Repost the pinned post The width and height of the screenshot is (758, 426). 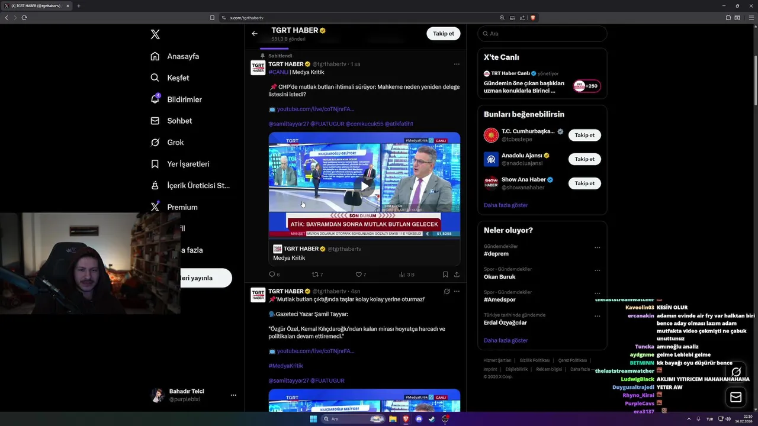[317, 275]
